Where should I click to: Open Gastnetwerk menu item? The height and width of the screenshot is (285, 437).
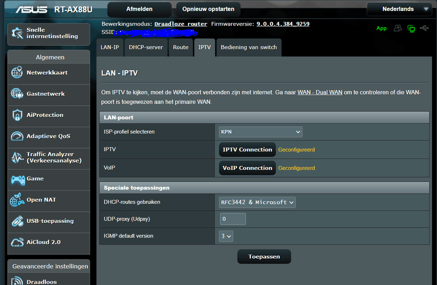(x=49, y=94)
